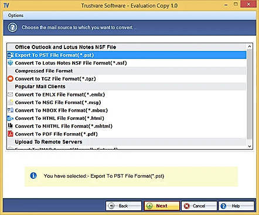Click the list scrollbar down arrow
The width and height of the screenshot is (259, 215).
(250, 147)
